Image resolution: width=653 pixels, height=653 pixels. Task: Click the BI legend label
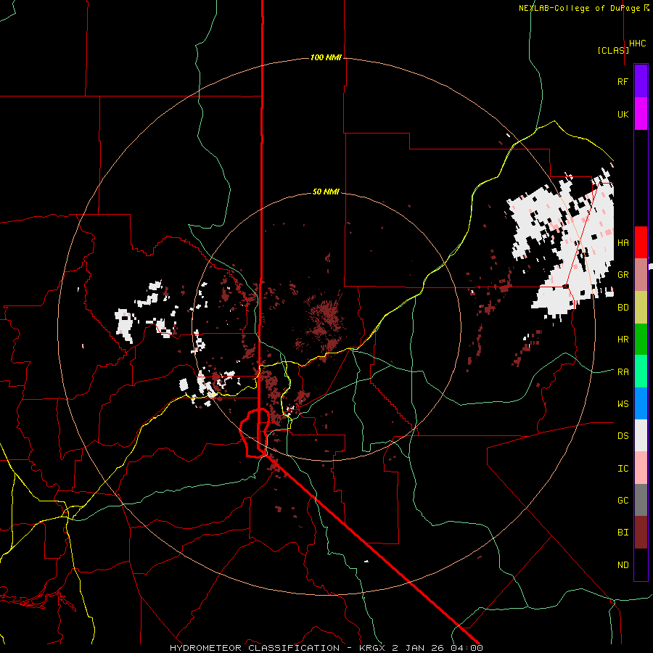point(623,533)
